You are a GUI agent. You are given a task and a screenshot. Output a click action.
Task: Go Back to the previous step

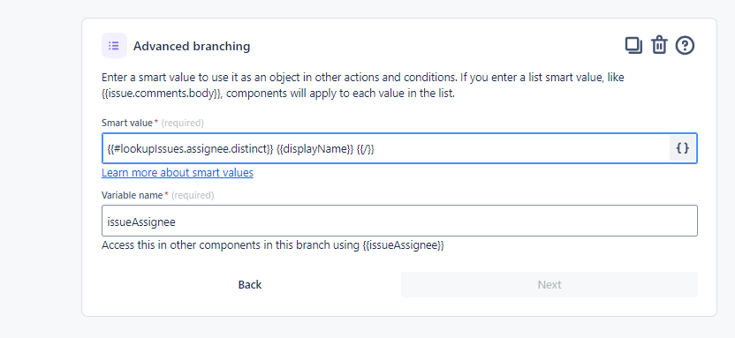[x=250, y=285]
